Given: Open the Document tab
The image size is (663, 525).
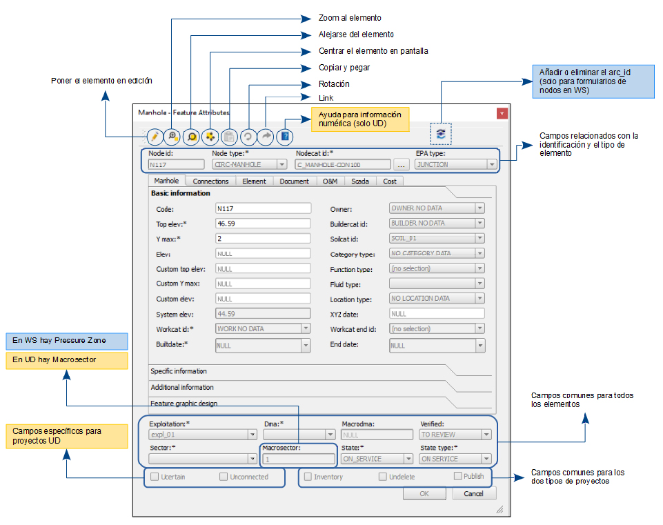Looking at the screenshot, I should point(295,181).
